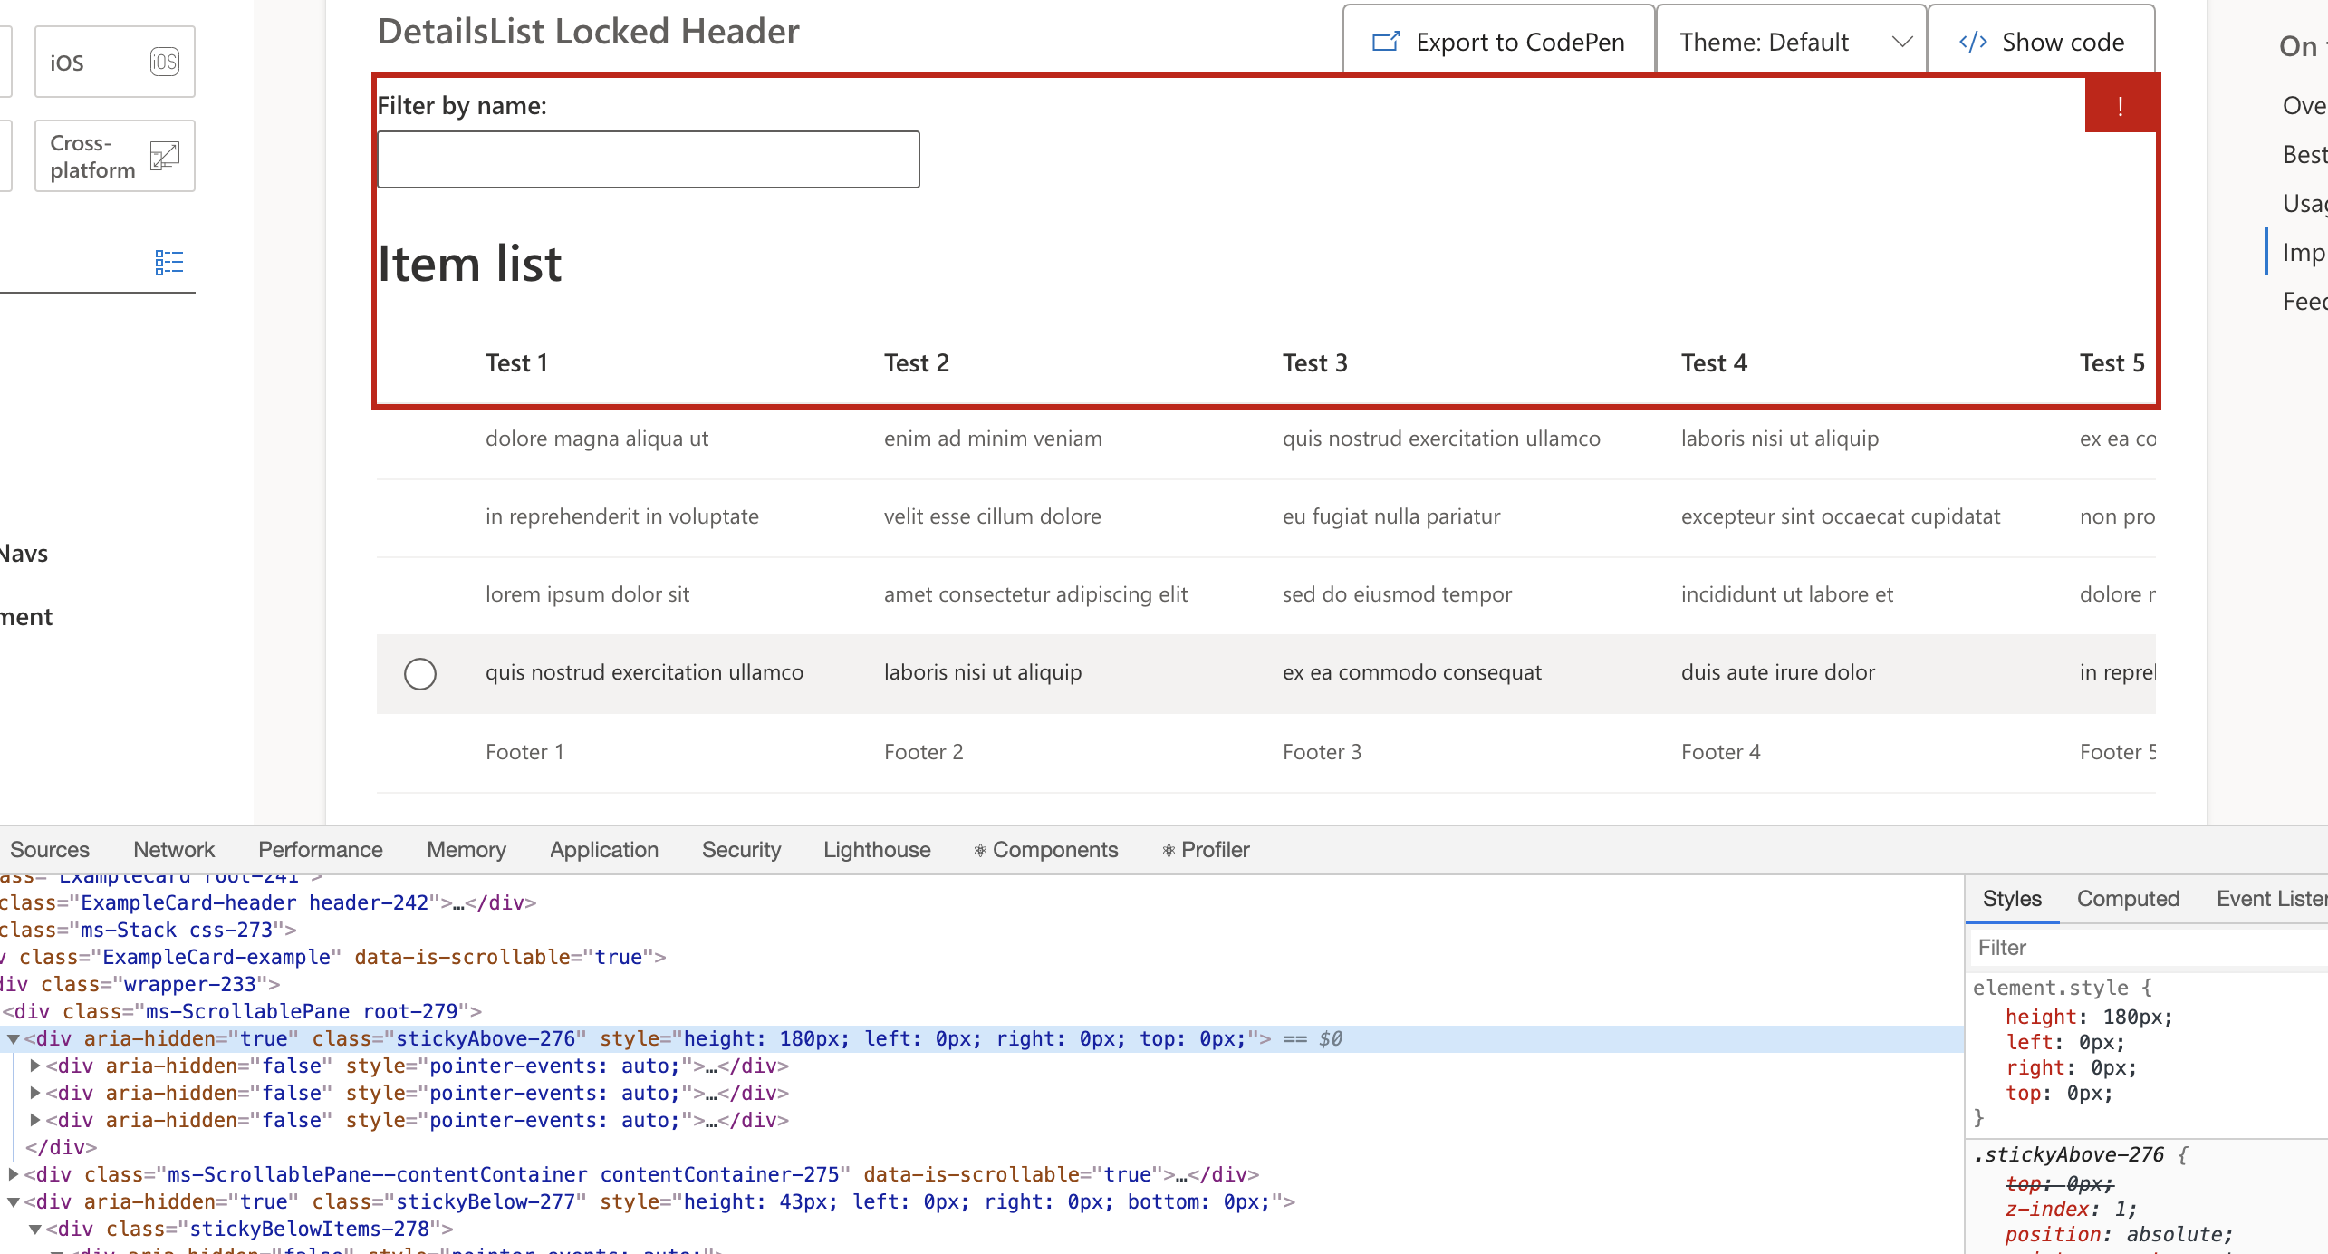Click the Export to CodePen icon

[x=1386, y=42]
